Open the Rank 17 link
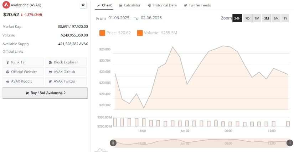Image resolution: width=294 pixels, height=152 pixels. [x=23, y=62]
